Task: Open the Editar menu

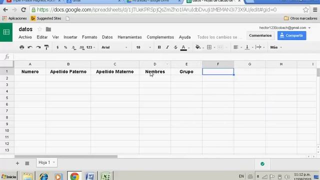Action: click(x=42, y=37)
